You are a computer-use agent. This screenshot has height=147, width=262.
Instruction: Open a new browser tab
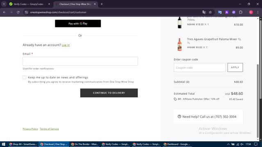(102, 4)
